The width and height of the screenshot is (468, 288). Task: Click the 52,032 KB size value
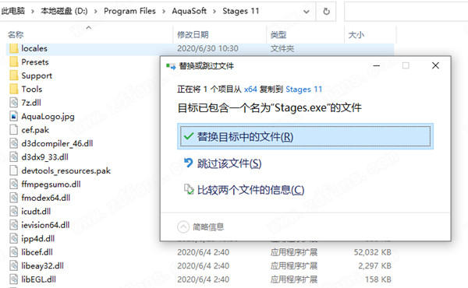pos(373,252)
